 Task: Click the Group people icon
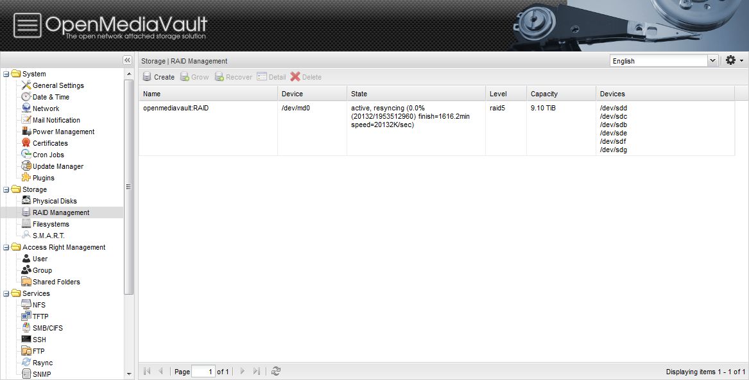click(x=26, y=270)
